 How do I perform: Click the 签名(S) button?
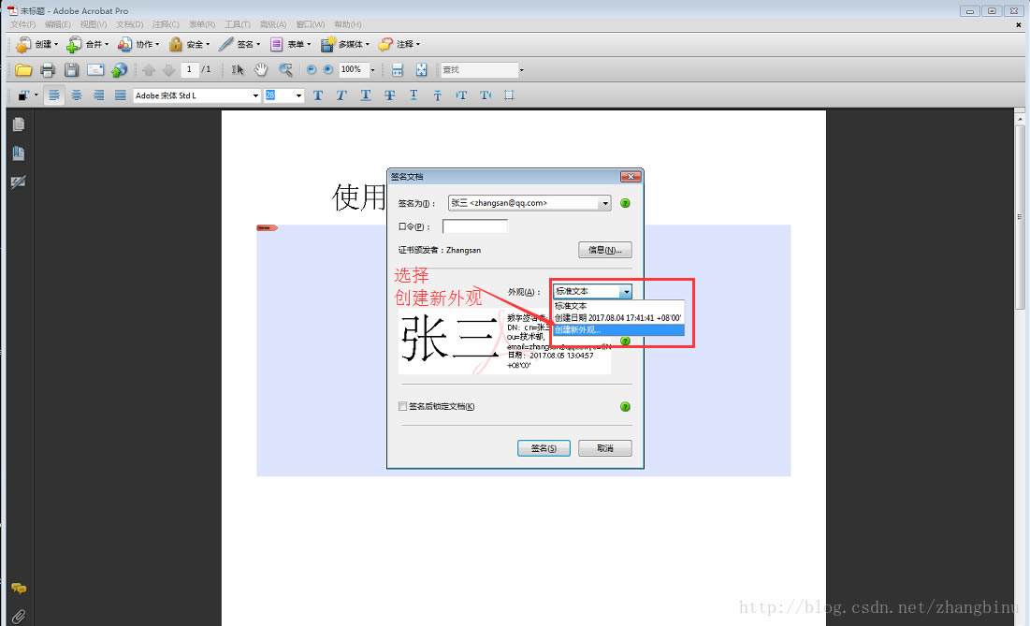pos(544,448)
